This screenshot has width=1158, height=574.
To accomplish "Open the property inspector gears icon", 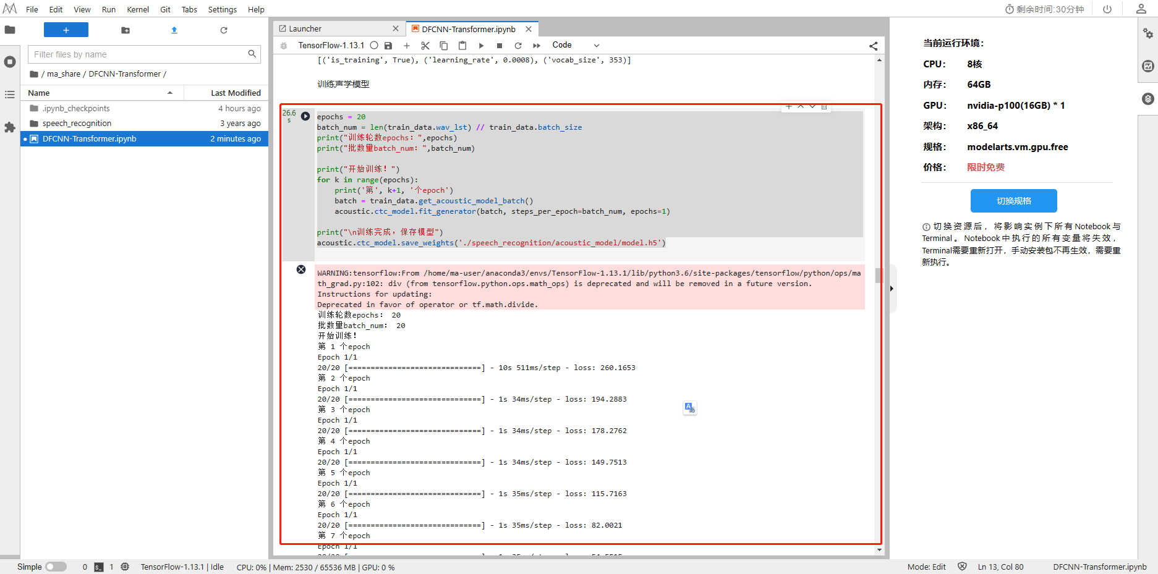I will tap(1148, 33).
